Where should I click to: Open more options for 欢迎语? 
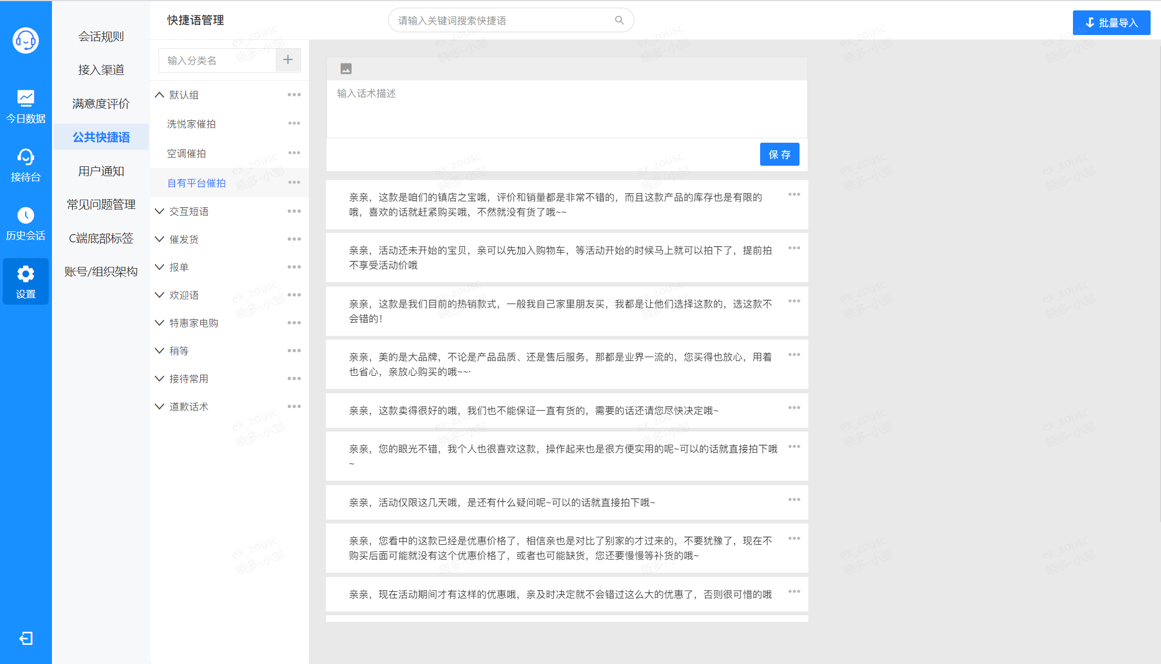click(x=294, y=295)
